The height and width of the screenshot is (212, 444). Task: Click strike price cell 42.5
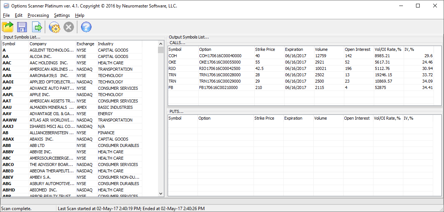click(x=259, y=68)
